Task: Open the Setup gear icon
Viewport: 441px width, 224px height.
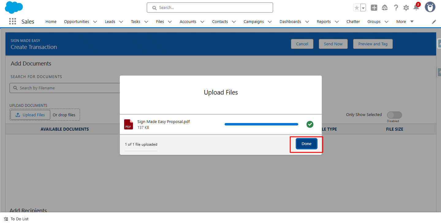Action: coord(406,8)
